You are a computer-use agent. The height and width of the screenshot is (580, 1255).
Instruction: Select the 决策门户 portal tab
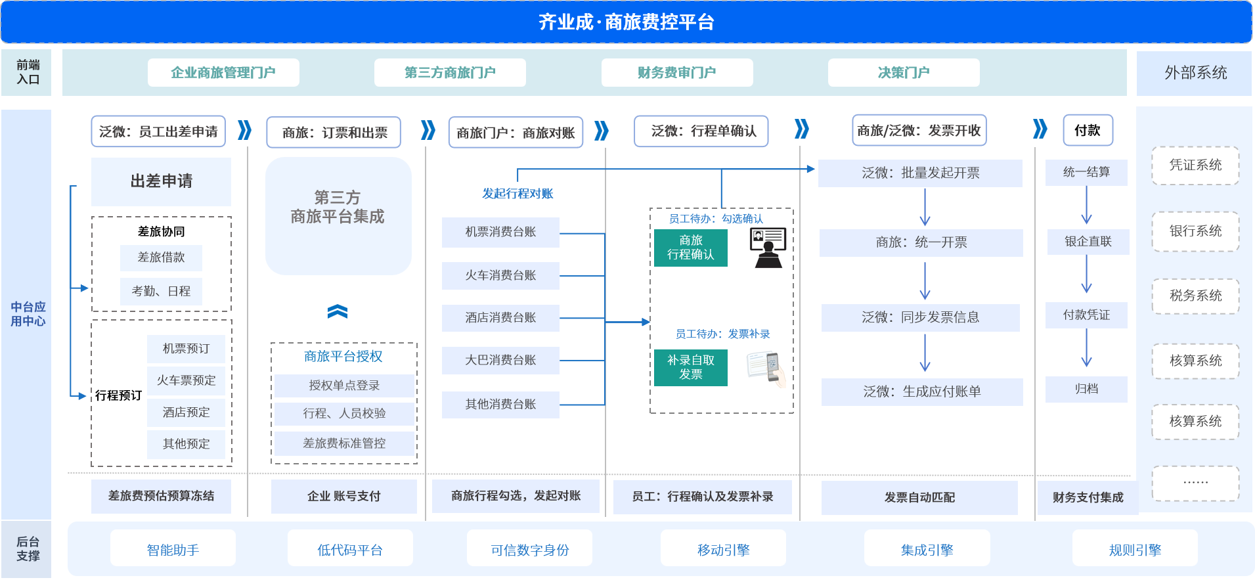(903, 72)
